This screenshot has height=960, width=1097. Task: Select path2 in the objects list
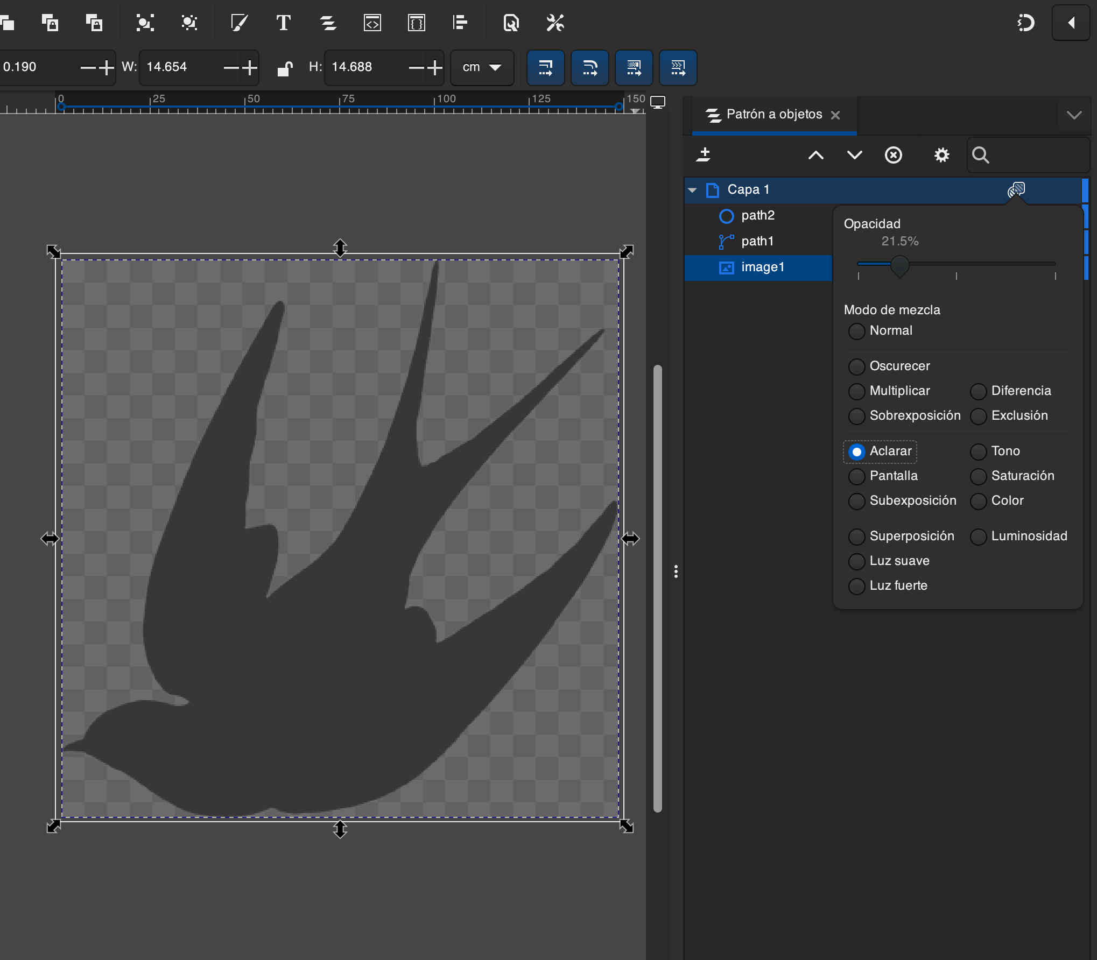coord(758,216)
